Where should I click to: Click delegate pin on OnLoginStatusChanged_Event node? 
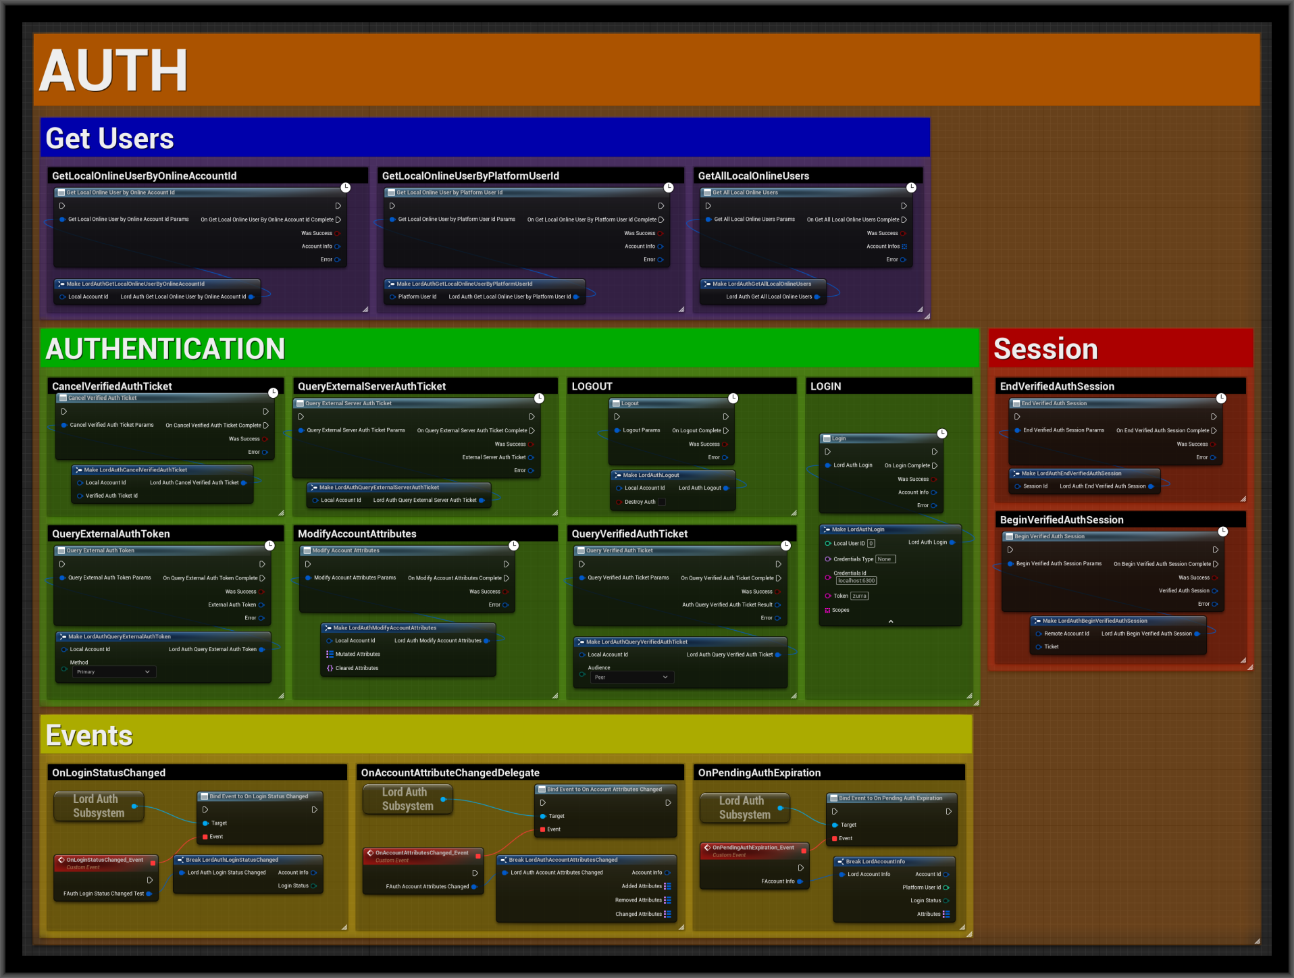153,863
